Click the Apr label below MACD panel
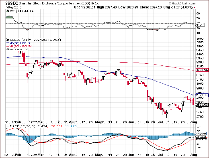This screenshot has height=158, width=209. tap(72, 155)
